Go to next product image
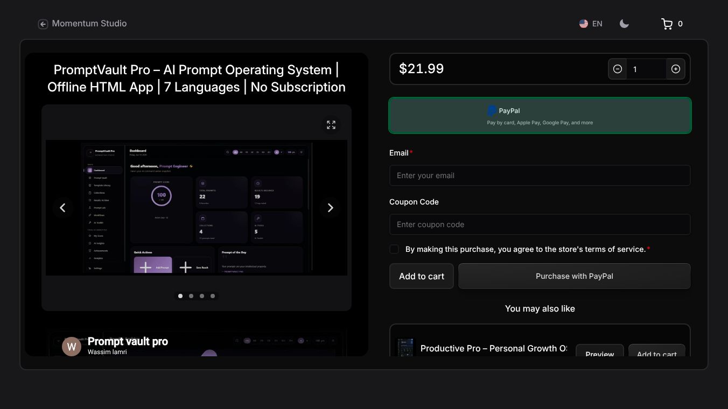The image size is (728, 409). (x=330, y=208)
